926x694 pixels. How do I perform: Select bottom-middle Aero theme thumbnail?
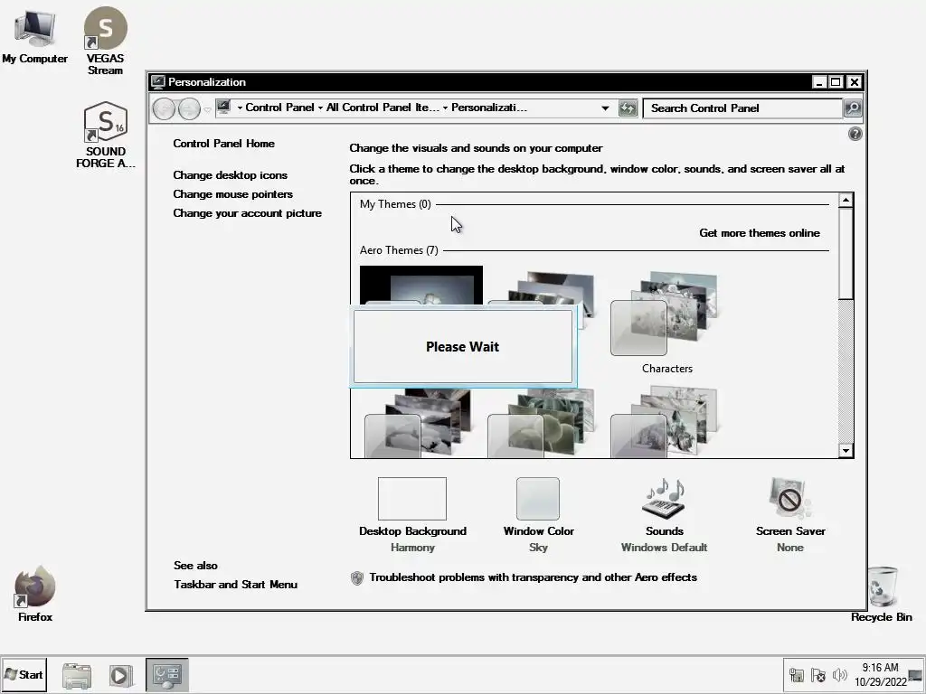click(542, 423)
